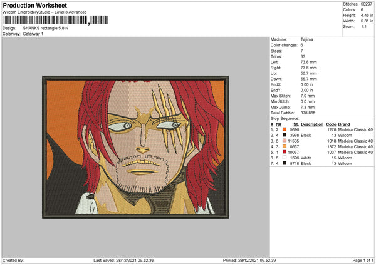Screen dimensions: 376x265
Task: Click the Created By label
Action: [x=13, y=260]
